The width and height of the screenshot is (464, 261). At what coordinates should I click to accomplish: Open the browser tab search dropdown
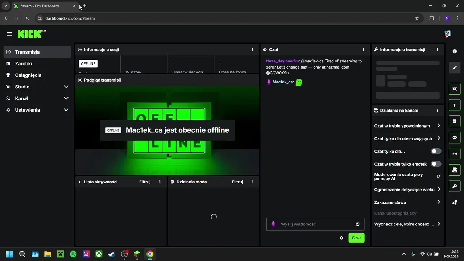coord(6,6)
